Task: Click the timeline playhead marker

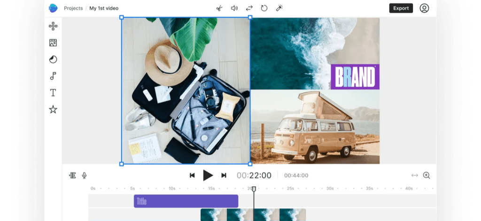Action: pos(254,189)
